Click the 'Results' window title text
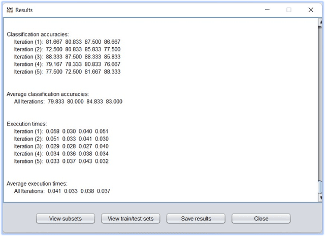The width and height of the screenshot is (325, 236). [24, 10]
